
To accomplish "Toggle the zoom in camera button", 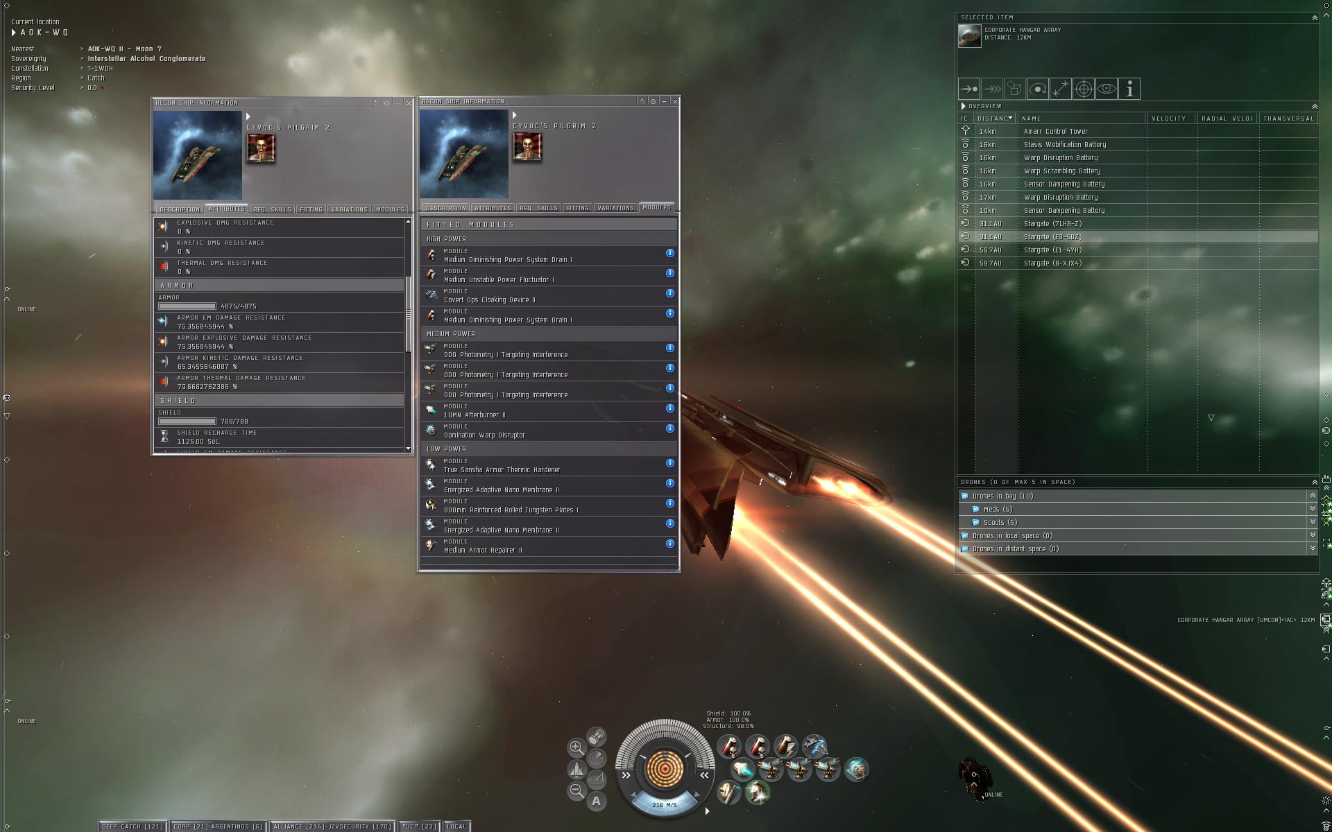I will 576,747.
